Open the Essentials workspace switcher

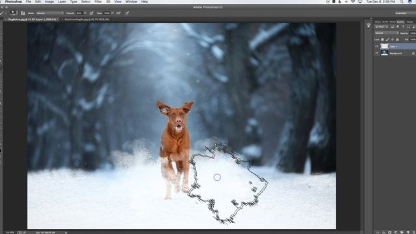[405, 13]
